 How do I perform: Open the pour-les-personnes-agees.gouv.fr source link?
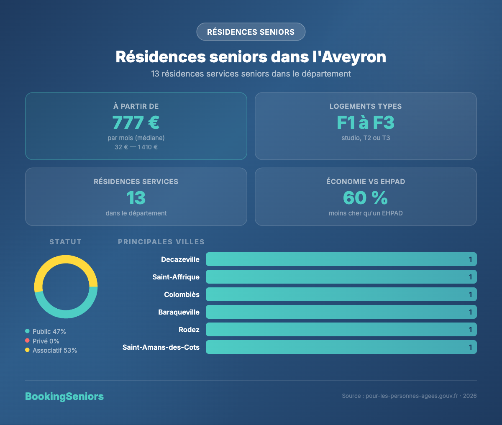coord(412,395)
